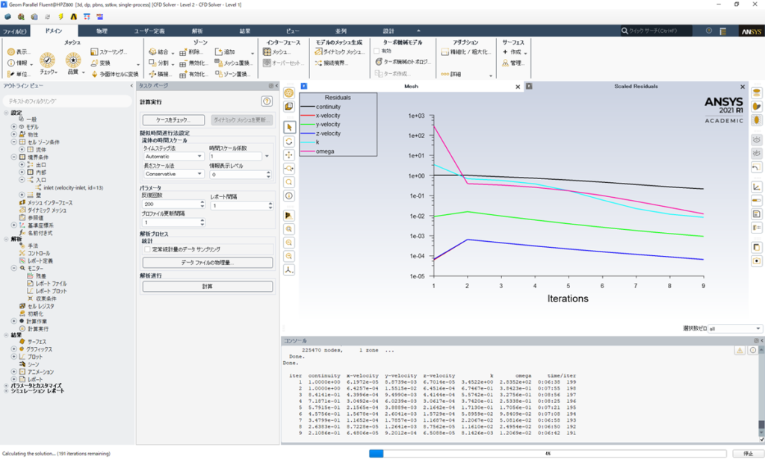765x462 pixels.
Task: Open the 品質 mesh quality icon
Action: tap(73, 60)
